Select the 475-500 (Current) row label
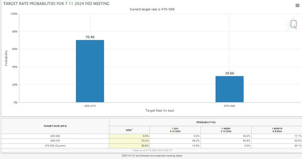302x159 pixels. pyautogui.click(x=55, y=146)
